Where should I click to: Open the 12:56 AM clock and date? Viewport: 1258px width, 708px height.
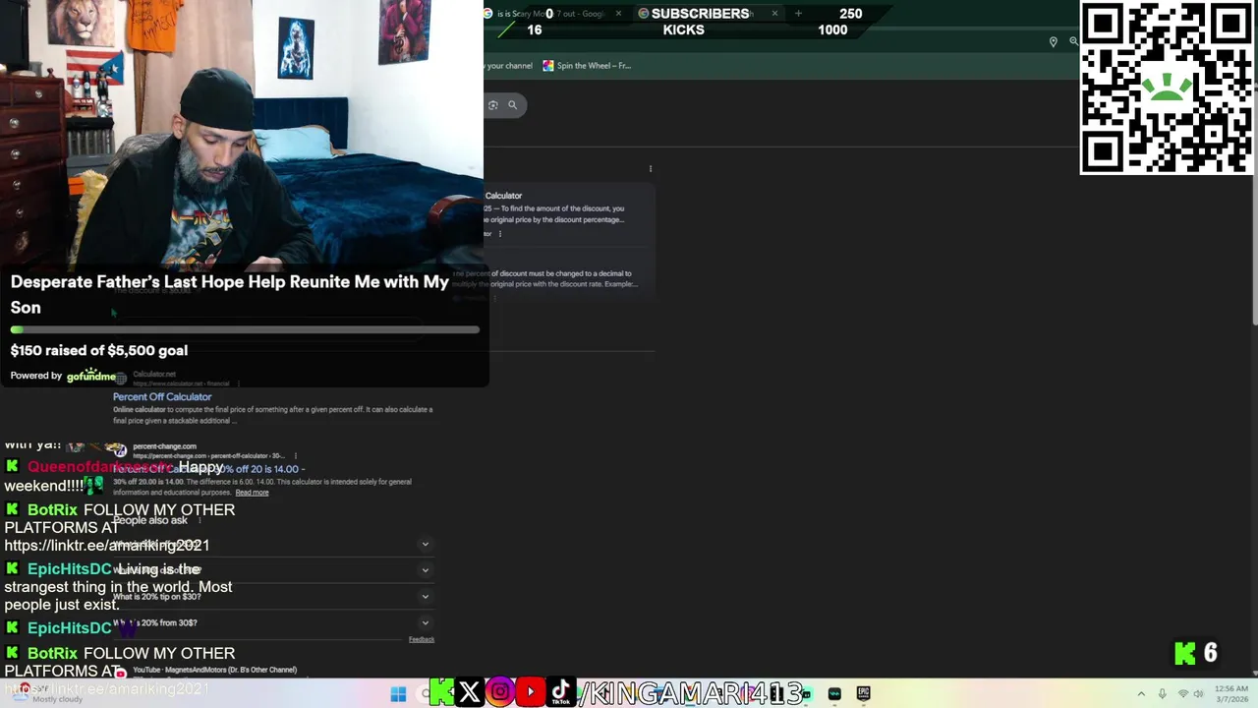tap(1231, 694)
